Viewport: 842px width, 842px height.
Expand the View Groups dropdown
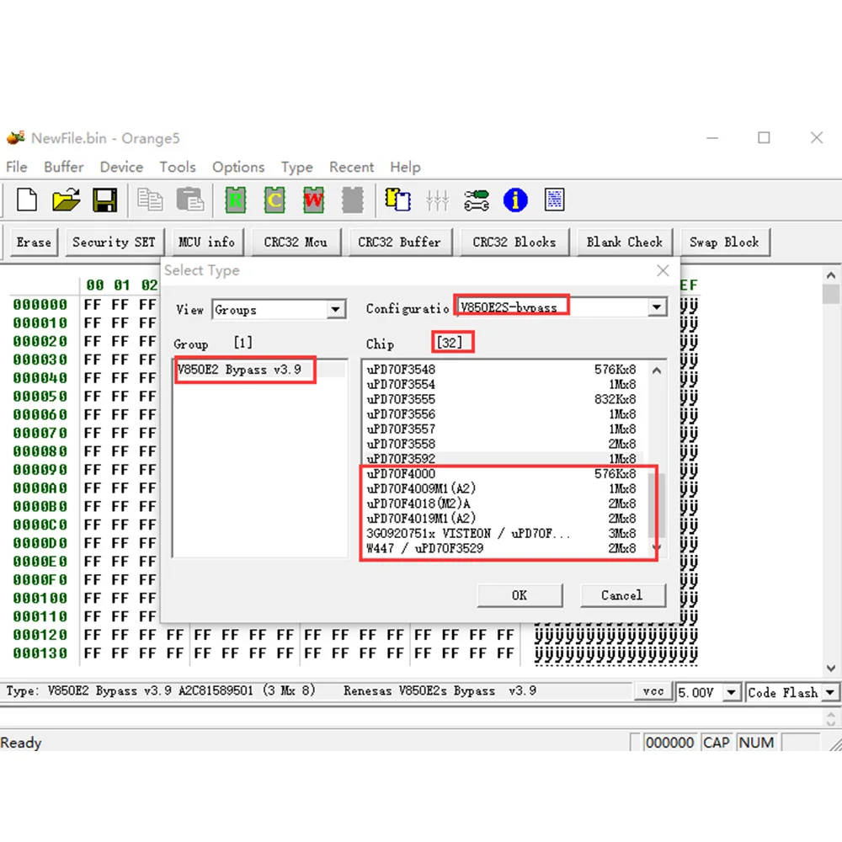tap(336, 310)
